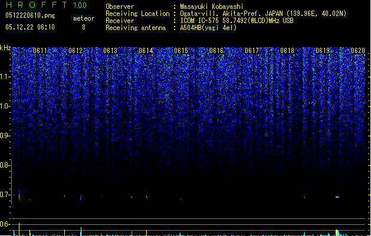Click the HROFFT 1.0.0 title text
Screen dimensions: 371x236
pos(47,5)
